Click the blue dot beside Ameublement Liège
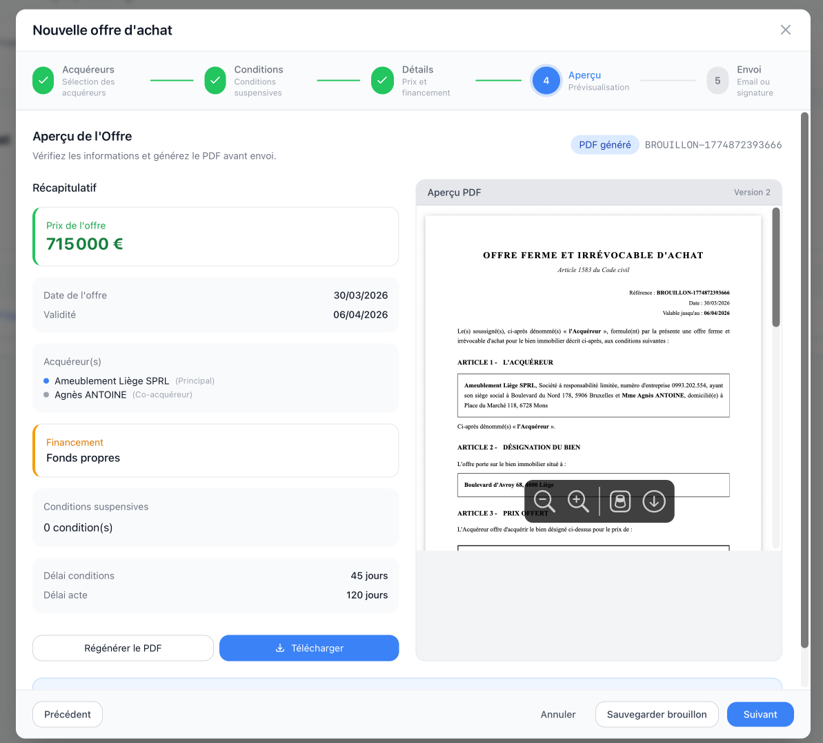This screenshot has width=823, height=743. click(46, 381)
